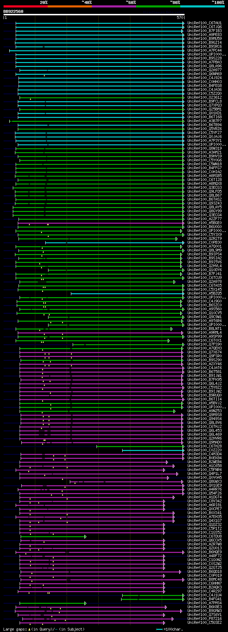Open hit UniRef100_A7PC44
228x632 pixels.
[x=204, y=51]
